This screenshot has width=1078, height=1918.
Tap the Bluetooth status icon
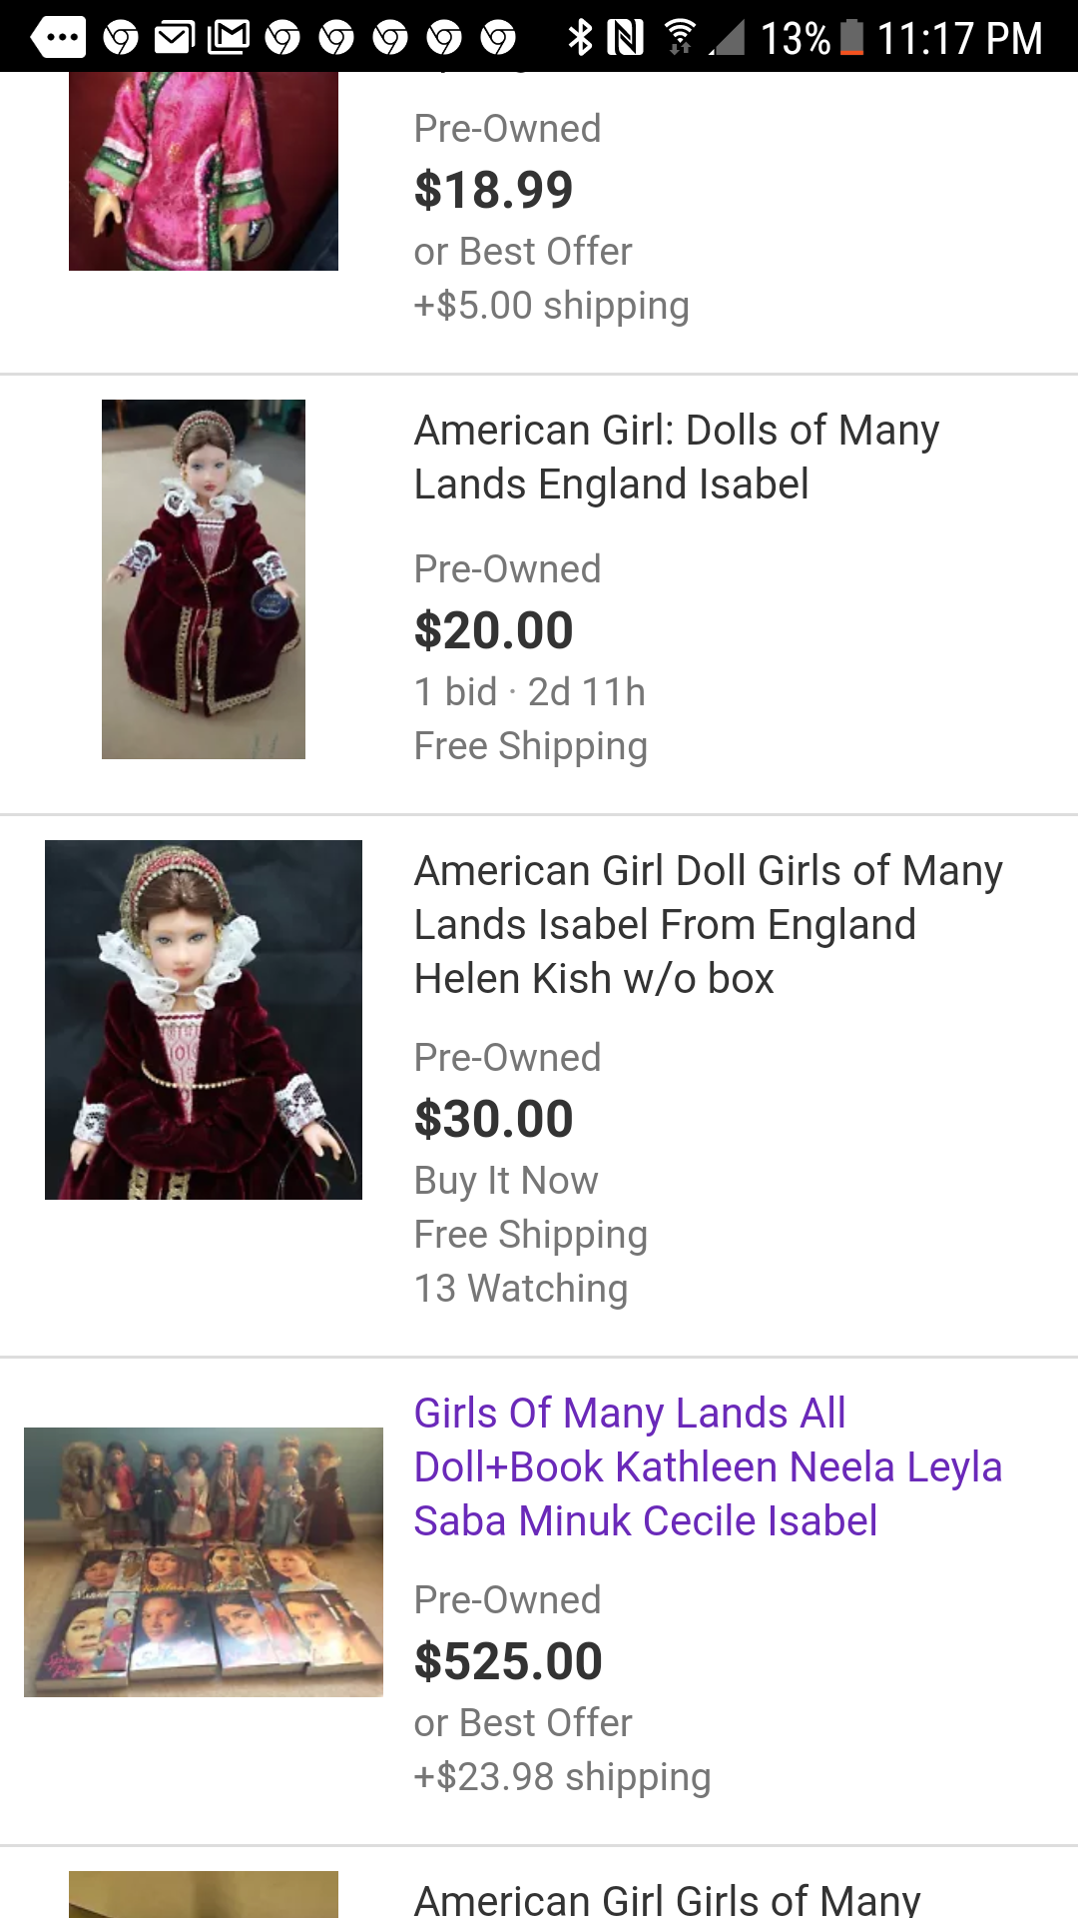579,38
